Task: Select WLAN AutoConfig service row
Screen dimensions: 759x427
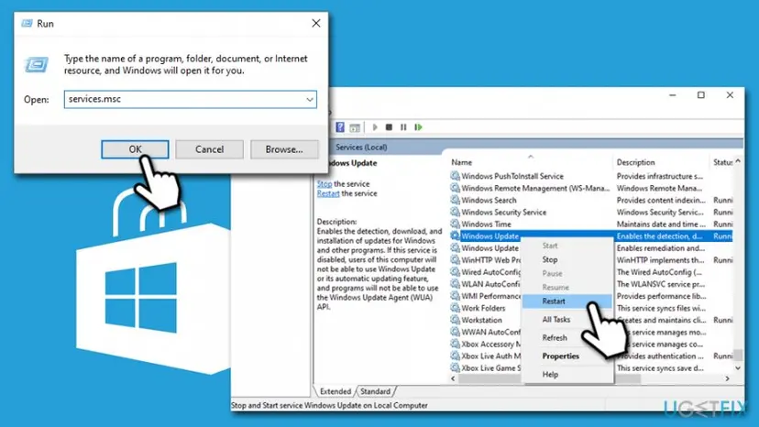Action: [x=486, y=284]
